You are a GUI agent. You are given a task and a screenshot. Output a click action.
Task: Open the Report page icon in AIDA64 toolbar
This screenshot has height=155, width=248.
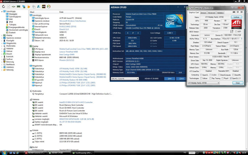click(x=9, y=7)
